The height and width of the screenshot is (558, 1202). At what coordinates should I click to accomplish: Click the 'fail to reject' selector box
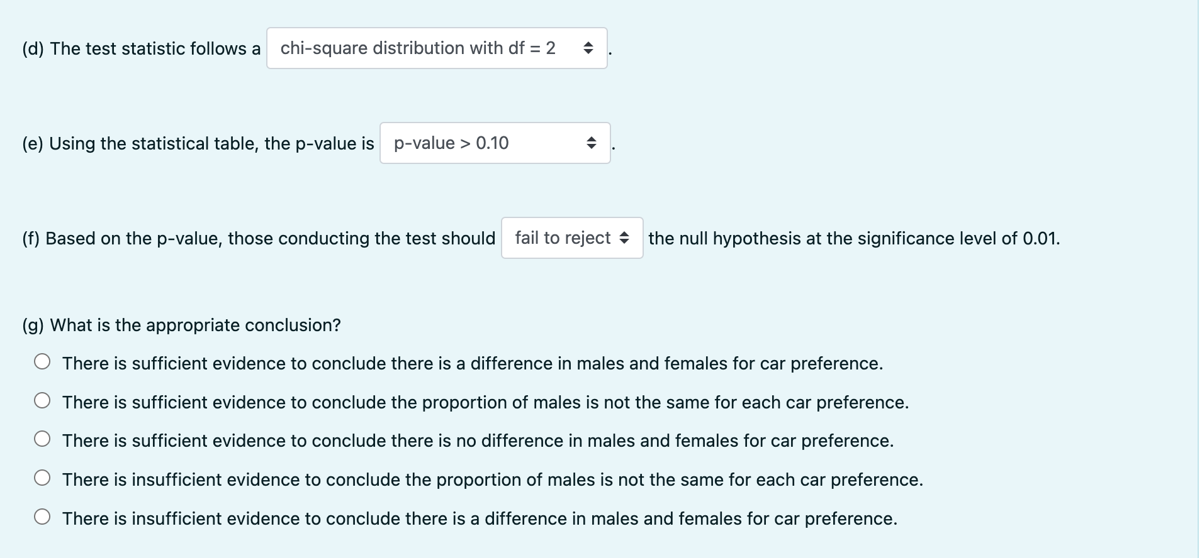(562, 238)
